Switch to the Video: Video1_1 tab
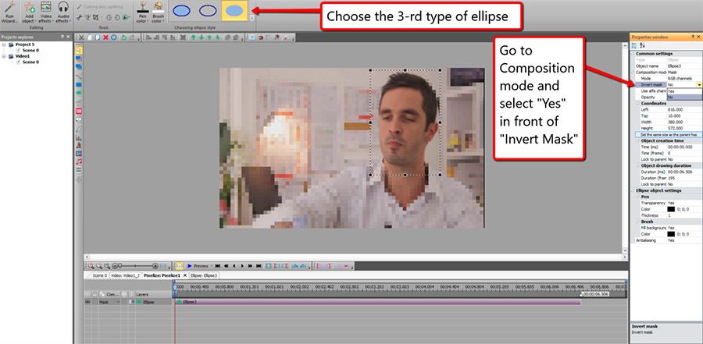Viewport: 703px width, 344px height. coord(125,275)
